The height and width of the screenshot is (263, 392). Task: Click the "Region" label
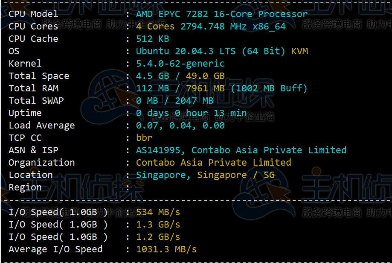tap(25, 187)
